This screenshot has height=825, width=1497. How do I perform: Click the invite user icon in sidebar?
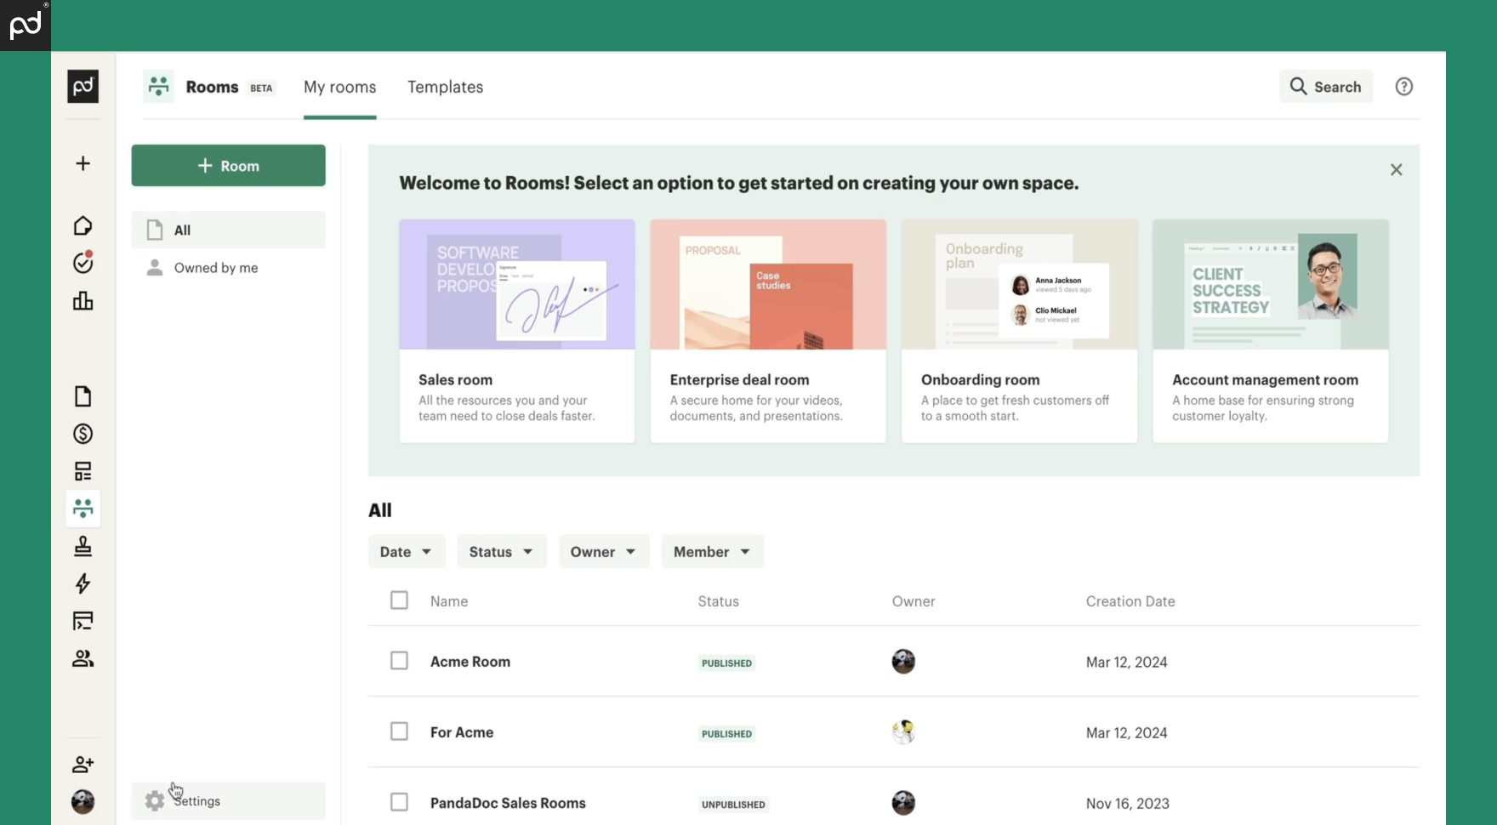point(83,764)
